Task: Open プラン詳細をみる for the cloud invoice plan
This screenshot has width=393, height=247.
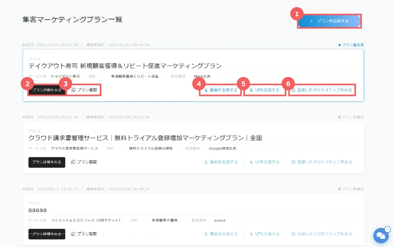Action: tap(47, 162)
